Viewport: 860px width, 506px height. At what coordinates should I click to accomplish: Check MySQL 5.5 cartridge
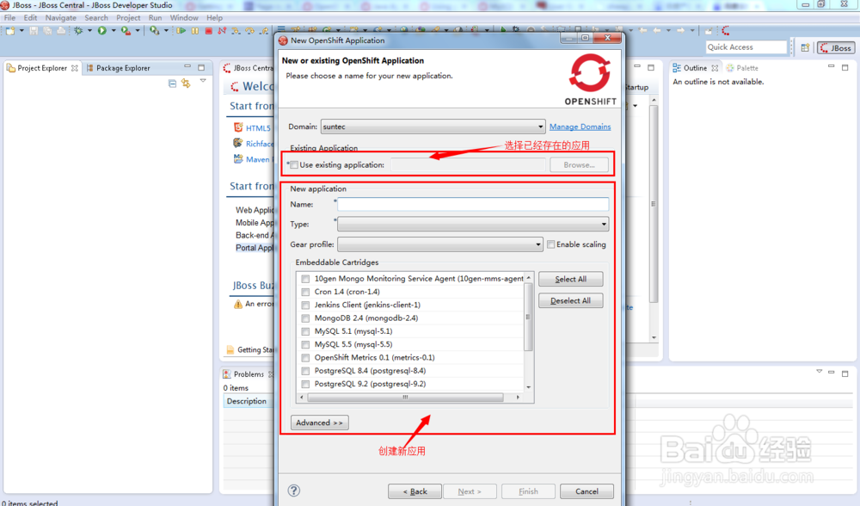coord(305,345)
